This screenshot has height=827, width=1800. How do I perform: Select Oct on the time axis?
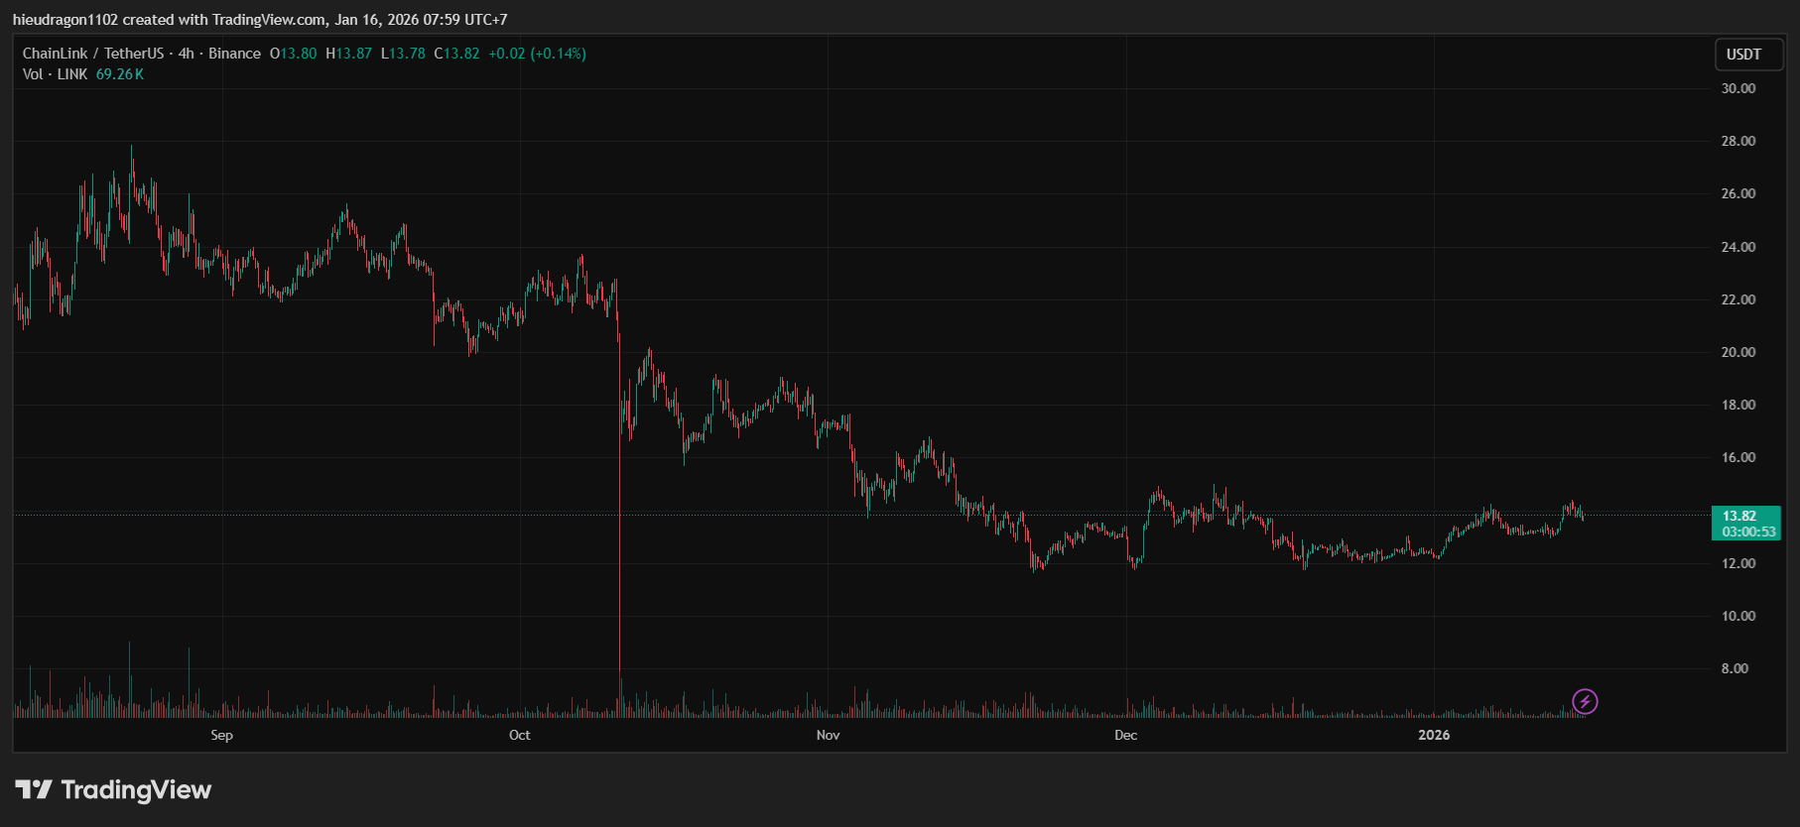pos(519,735)
